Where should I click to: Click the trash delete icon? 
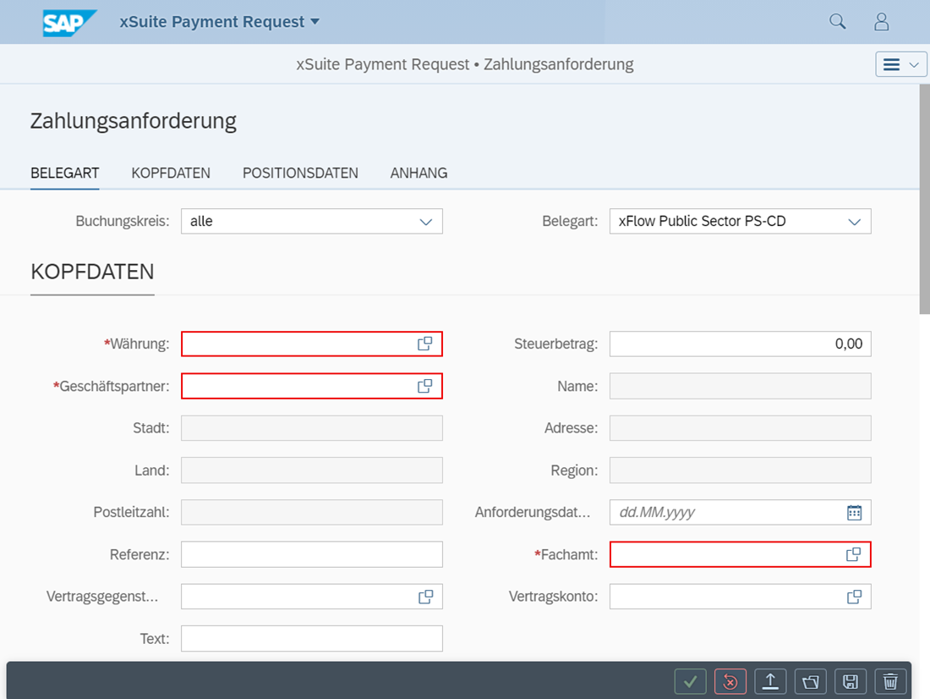890,681
